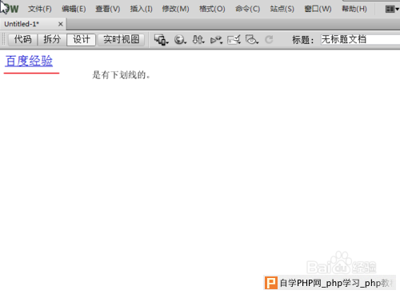Open the 文件(F) menu
The height and width of the screenshot is (294, 400).
(40, 9)
